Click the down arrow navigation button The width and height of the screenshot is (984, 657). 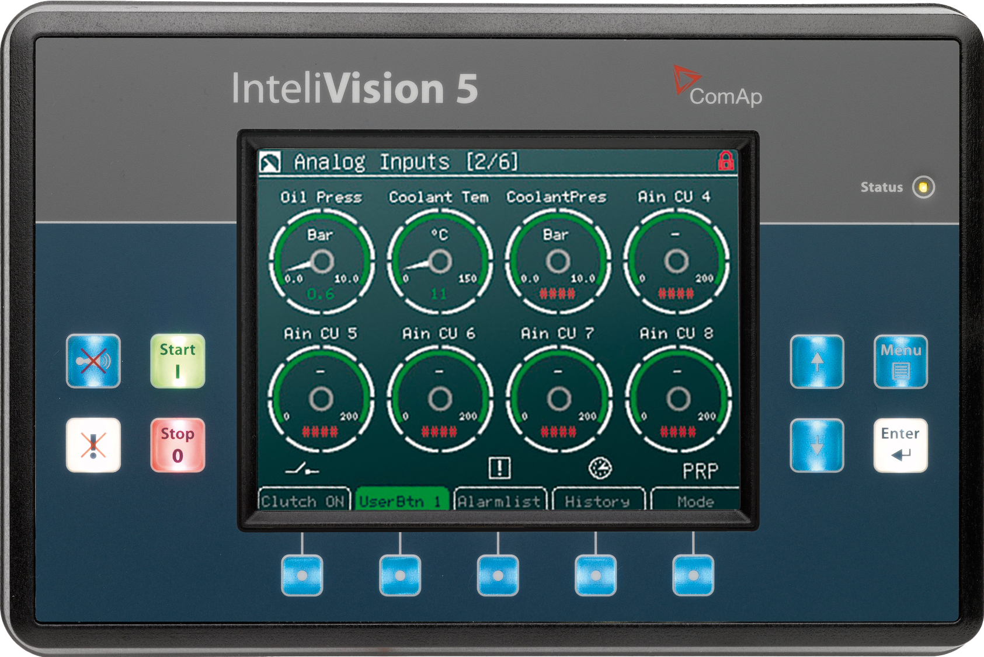tap(817, 445)
